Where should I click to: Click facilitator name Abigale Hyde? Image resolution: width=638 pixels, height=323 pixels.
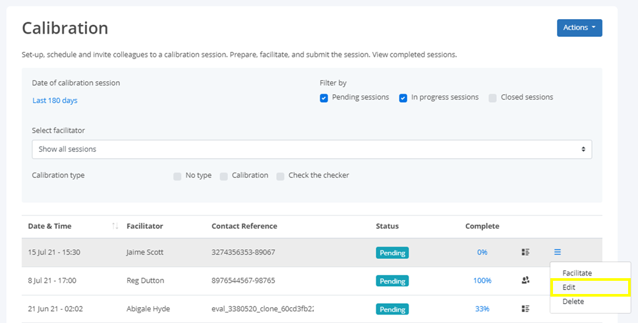click(148, 309)
